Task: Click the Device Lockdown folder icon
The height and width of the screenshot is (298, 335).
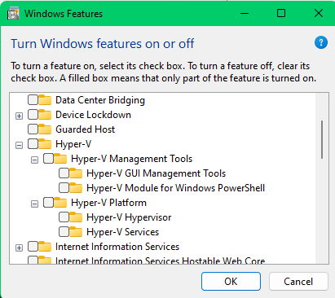Action: click(45, 115)
